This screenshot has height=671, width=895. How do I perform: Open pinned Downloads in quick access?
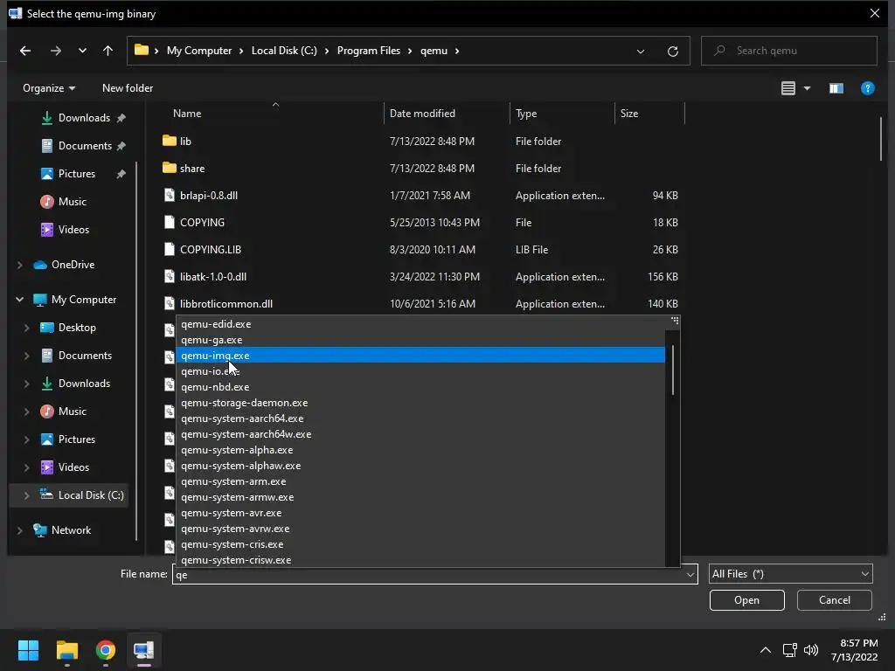click(x=84, y=118)
